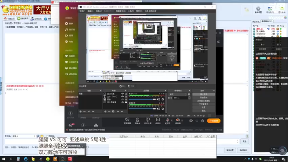Open 视图(V) menu in OBS
The width and height of the screenshot is (288, 162).
(99, 11)
